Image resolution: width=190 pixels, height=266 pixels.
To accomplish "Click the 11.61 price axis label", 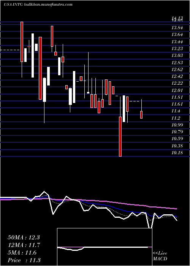I will pyautogui.click(x=177, y=104).
